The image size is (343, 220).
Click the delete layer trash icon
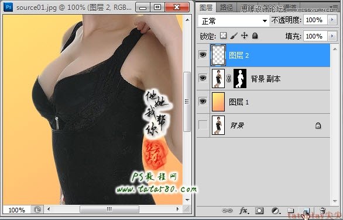tap(323, 211)
